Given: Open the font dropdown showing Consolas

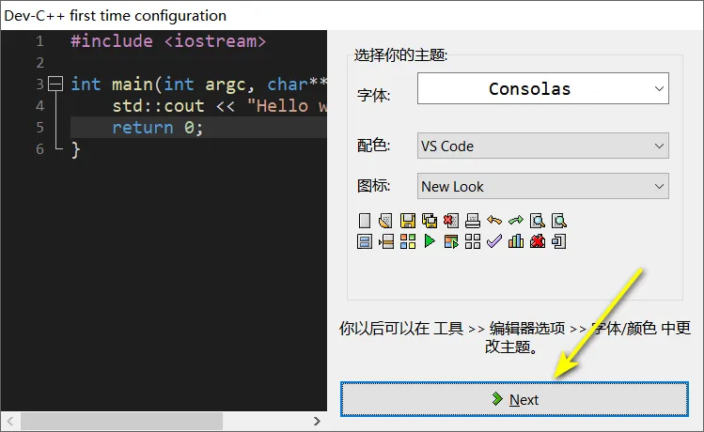Looking at the screenshot, I should [x=542, y=90].
